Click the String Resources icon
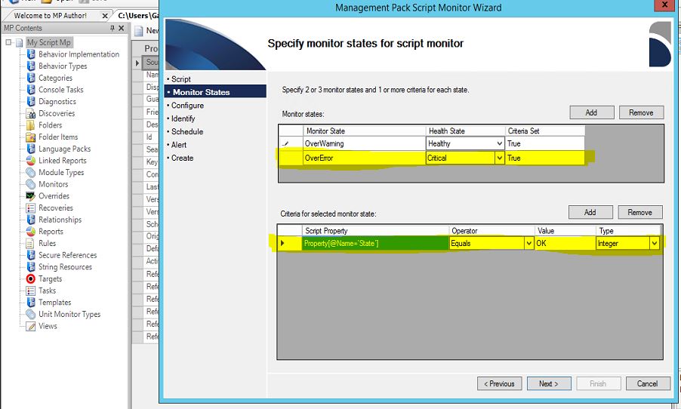The height and width of the screenshot is (409, 681). [31, 266]
